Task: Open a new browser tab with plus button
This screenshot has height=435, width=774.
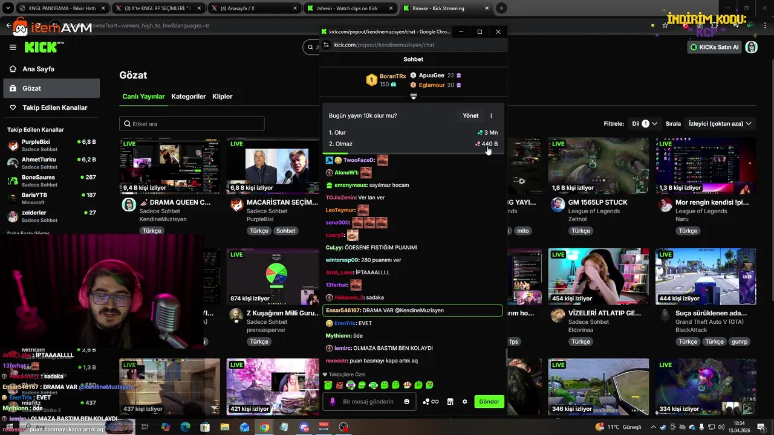Action: click(x=501, y=8)
